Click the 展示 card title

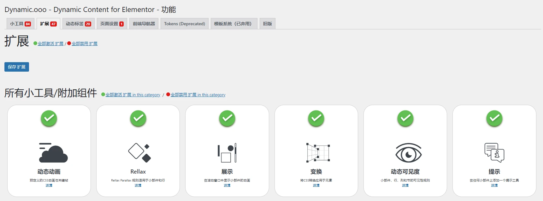tap(227, 172)
